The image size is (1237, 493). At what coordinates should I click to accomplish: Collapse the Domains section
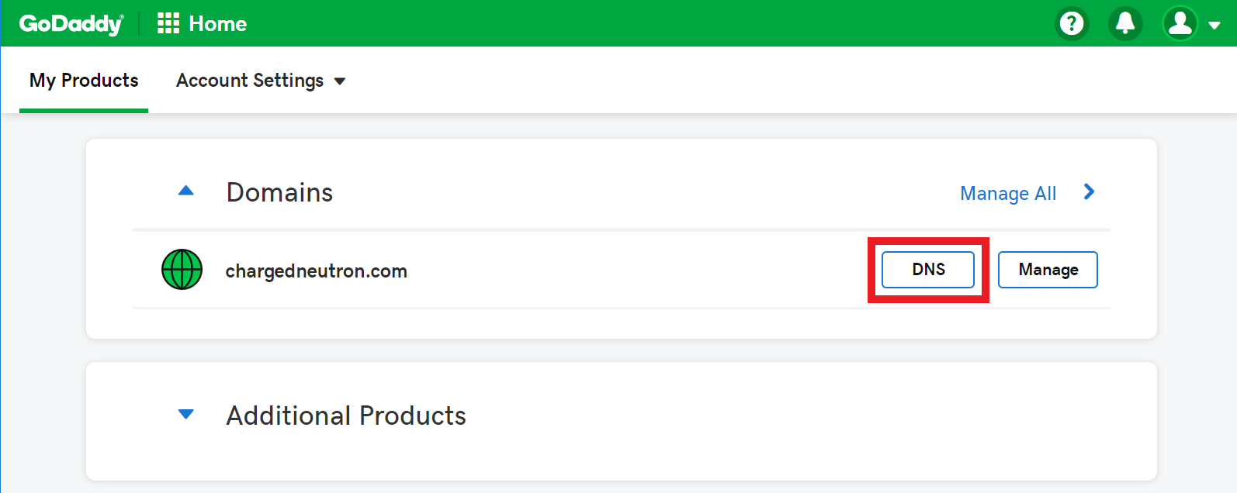186,191
